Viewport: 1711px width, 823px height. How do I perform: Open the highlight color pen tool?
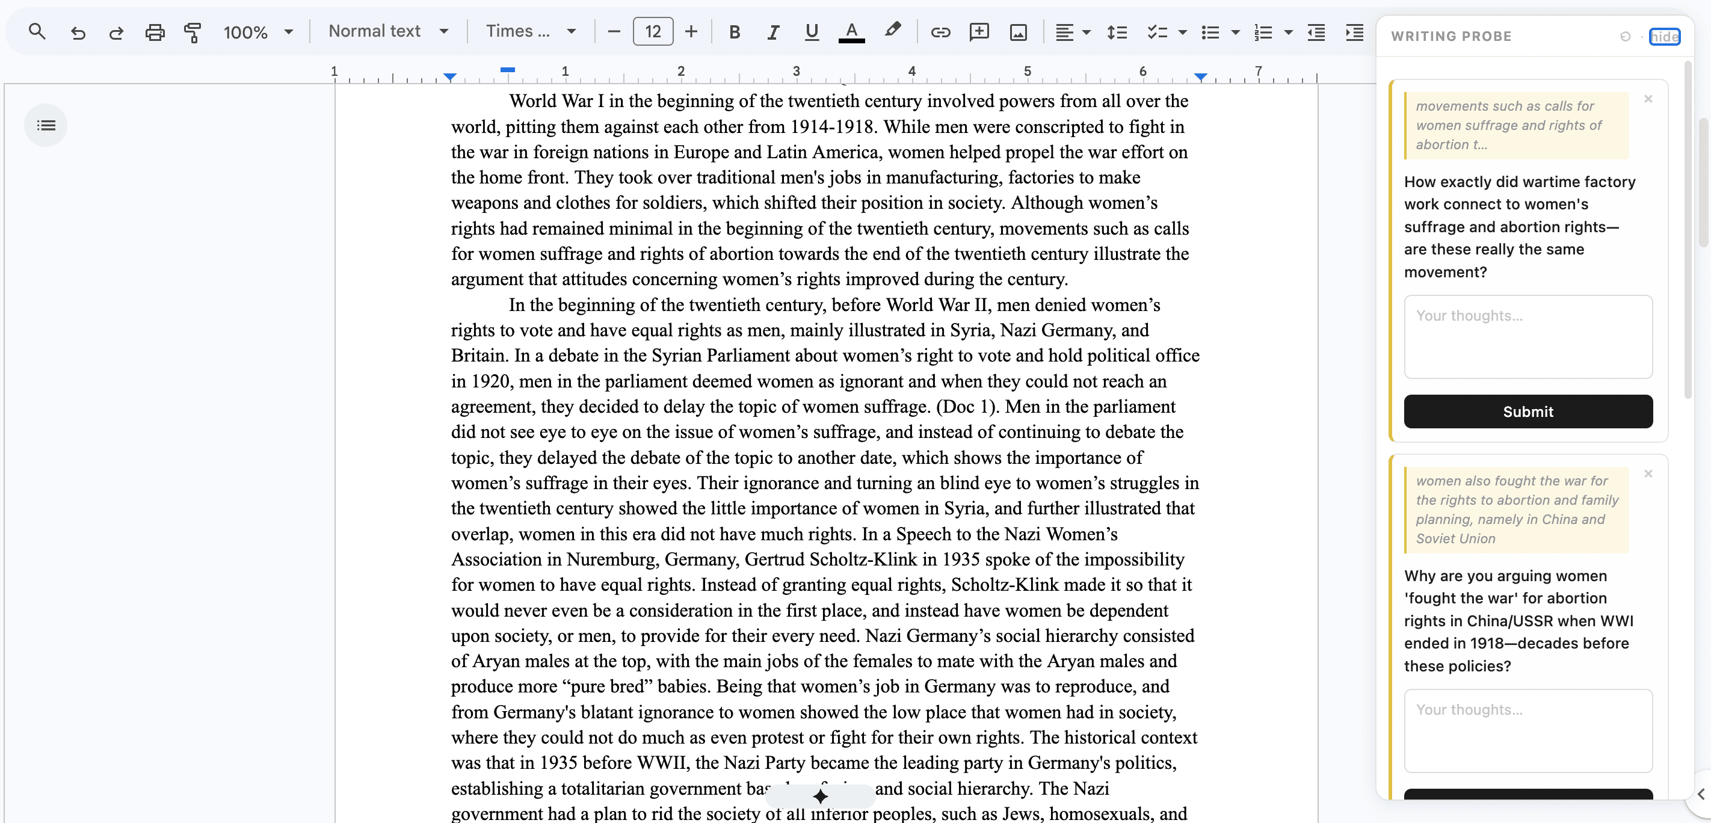click(x=892, y=31)
